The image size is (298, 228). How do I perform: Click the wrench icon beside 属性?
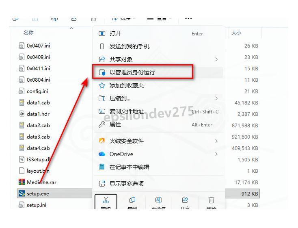pyautogui.click(x=102, y=124)
